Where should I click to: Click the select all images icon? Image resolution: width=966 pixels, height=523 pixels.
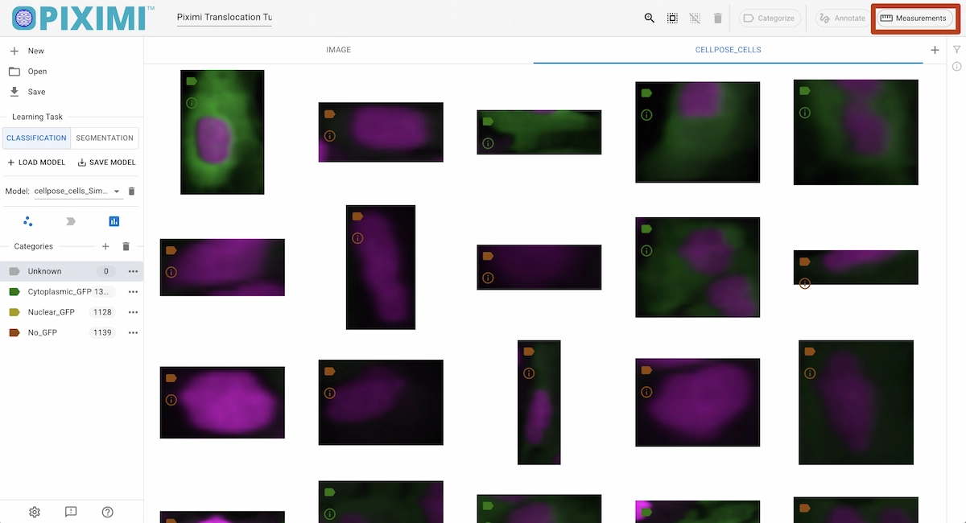pyautogui.click(x=672, y=18)
